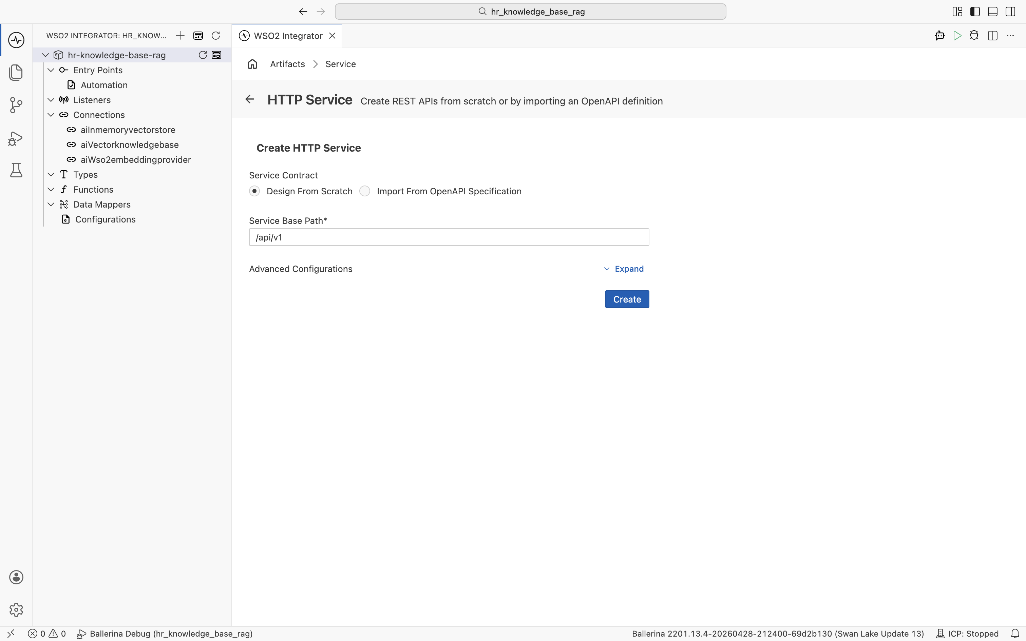Click the Service Base Path field
Screen dimensions: 1026x641
point(449,237)
